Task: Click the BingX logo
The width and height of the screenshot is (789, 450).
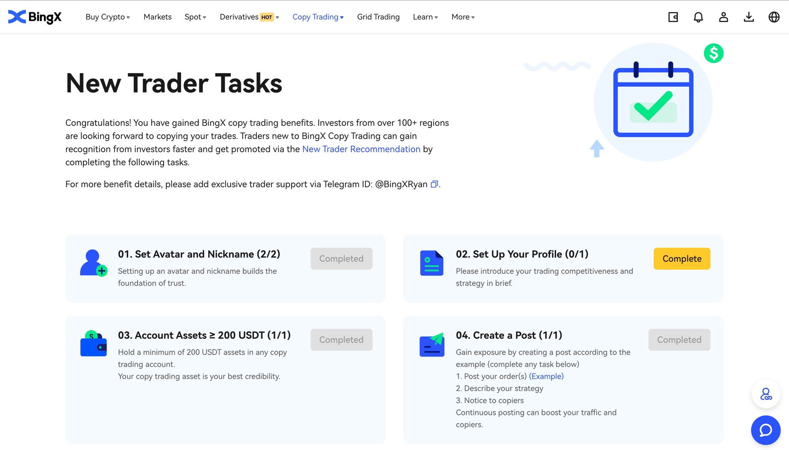Action: pyautogui.click(x=35, y=17)
